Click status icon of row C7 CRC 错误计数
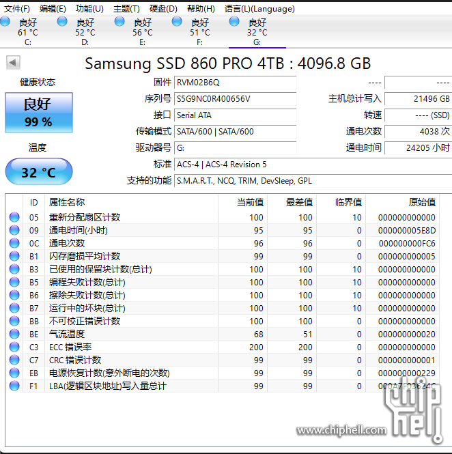Image resolution: width=452 pixels, height=454 pixels. [x=14, y=360]
